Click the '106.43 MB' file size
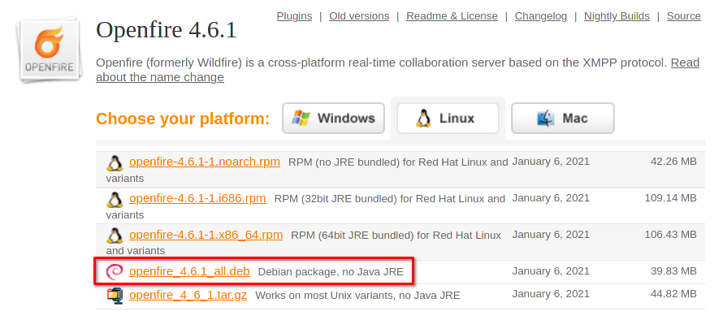723x320 pixels. pos(670,234)
